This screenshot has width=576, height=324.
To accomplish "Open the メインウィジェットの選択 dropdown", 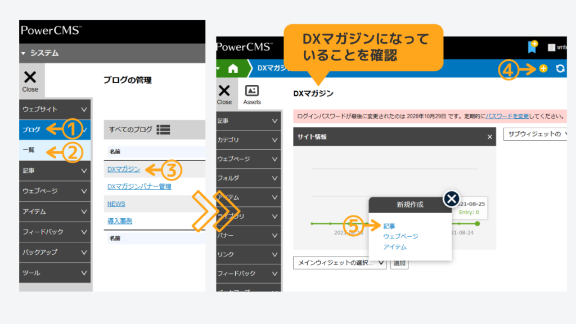I will (x=340, y=263).
